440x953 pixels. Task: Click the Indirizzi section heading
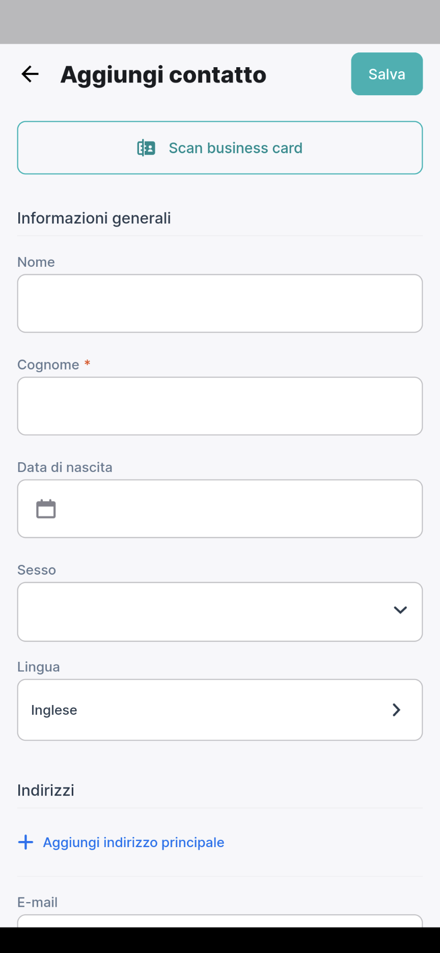46,790
